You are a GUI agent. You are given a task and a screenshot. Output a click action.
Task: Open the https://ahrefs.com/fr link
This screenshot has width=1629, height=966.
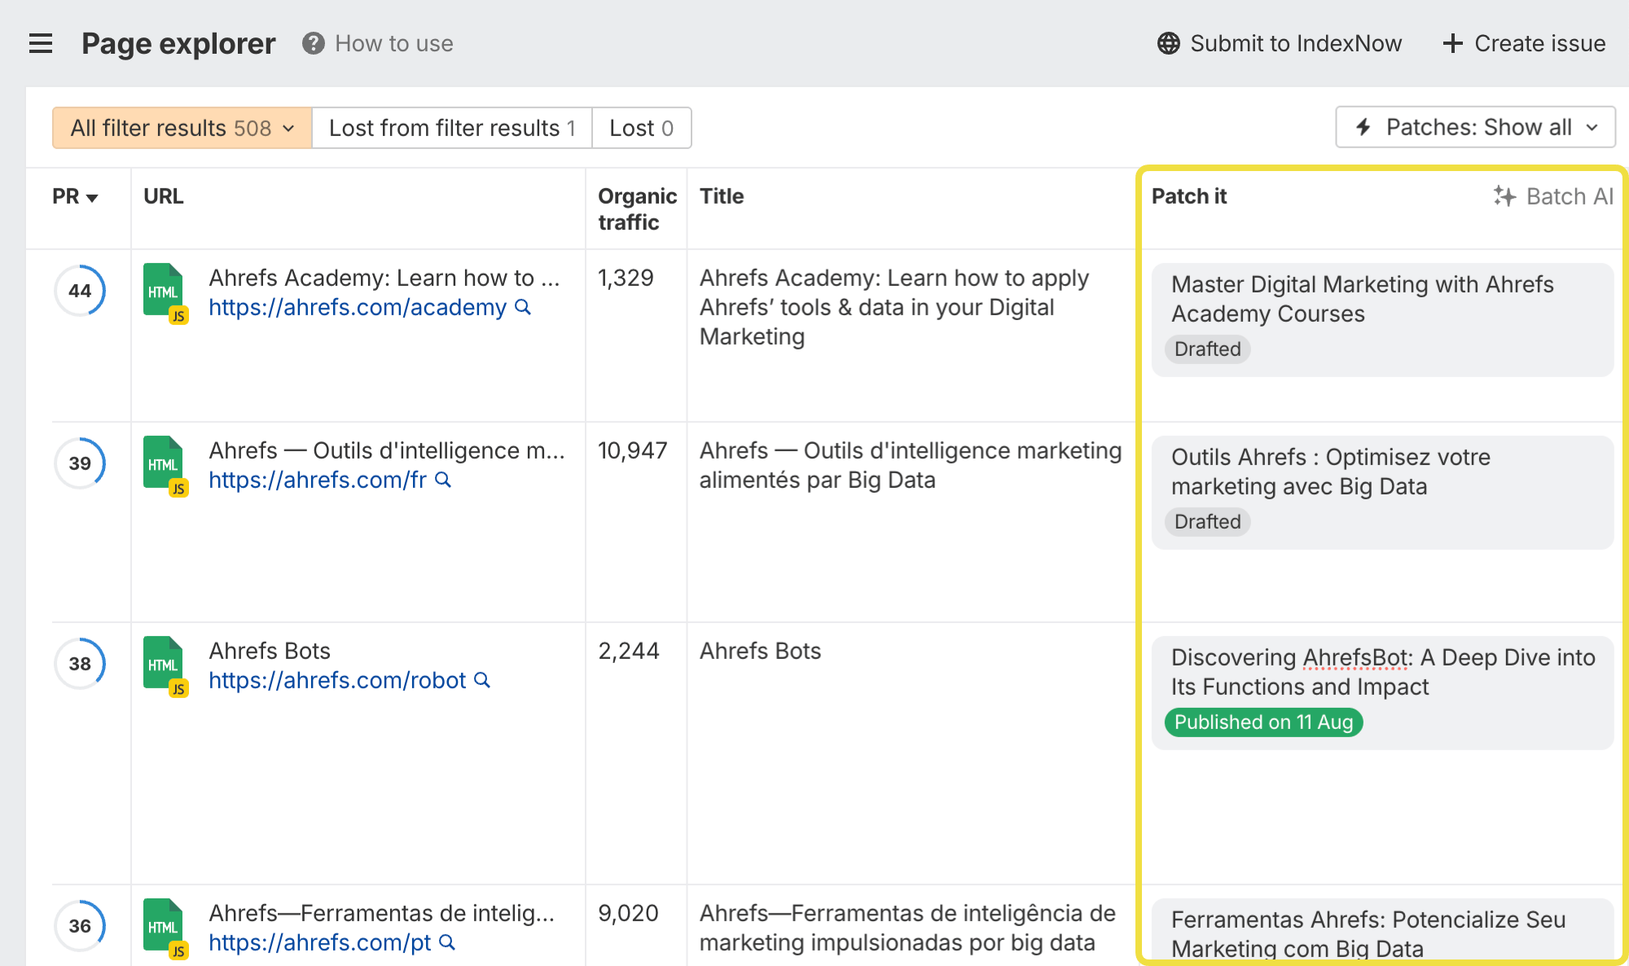318,480
